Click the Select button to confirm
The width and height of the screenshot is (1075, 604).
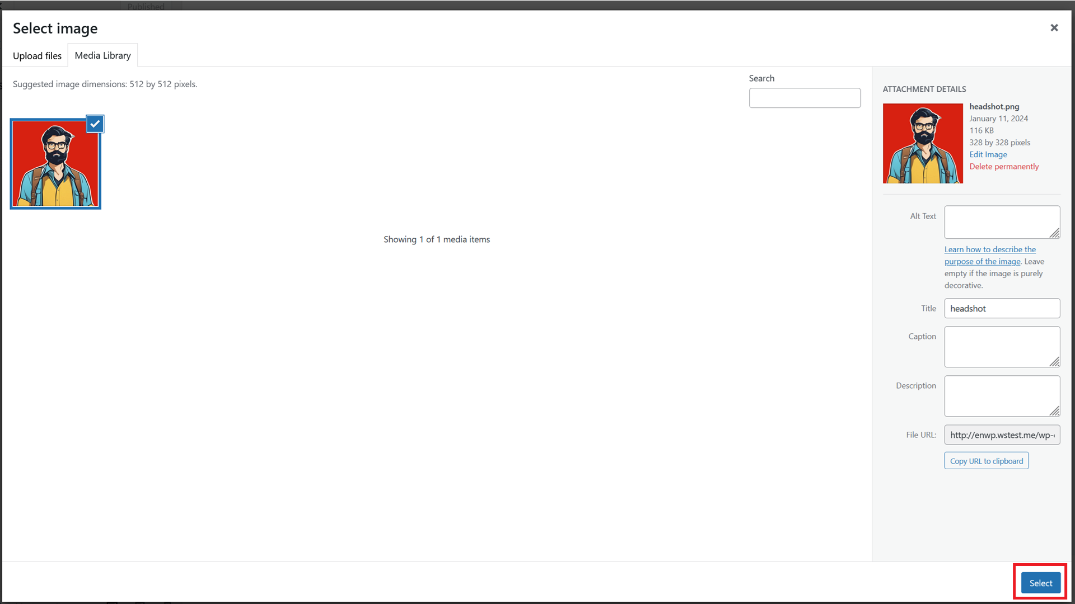[1040, 583]
